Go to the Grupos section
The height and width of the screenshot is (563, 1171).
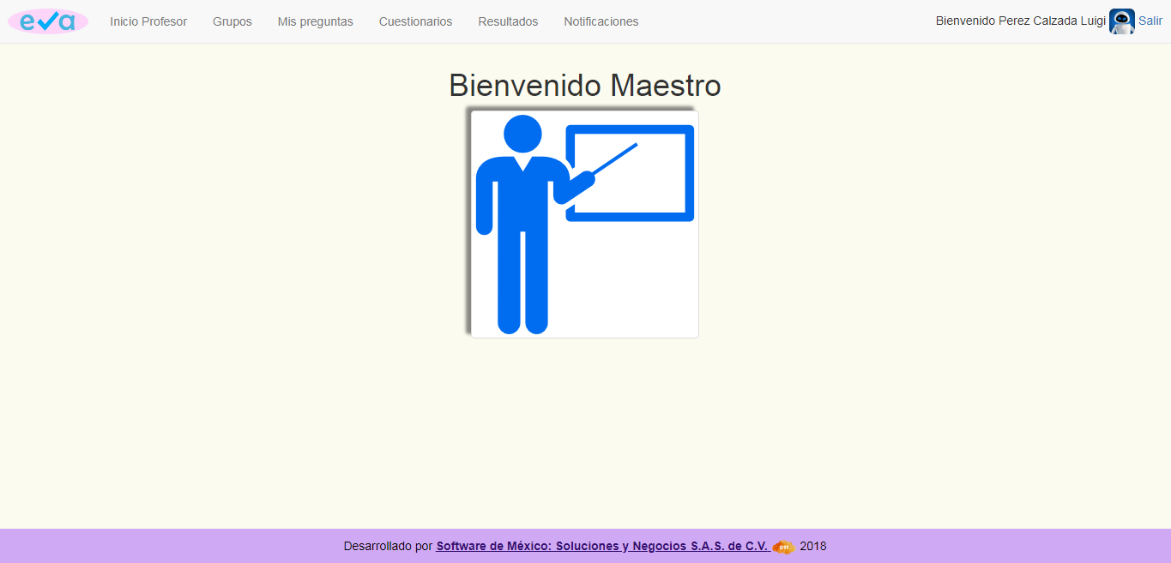[x=232, y=21]
